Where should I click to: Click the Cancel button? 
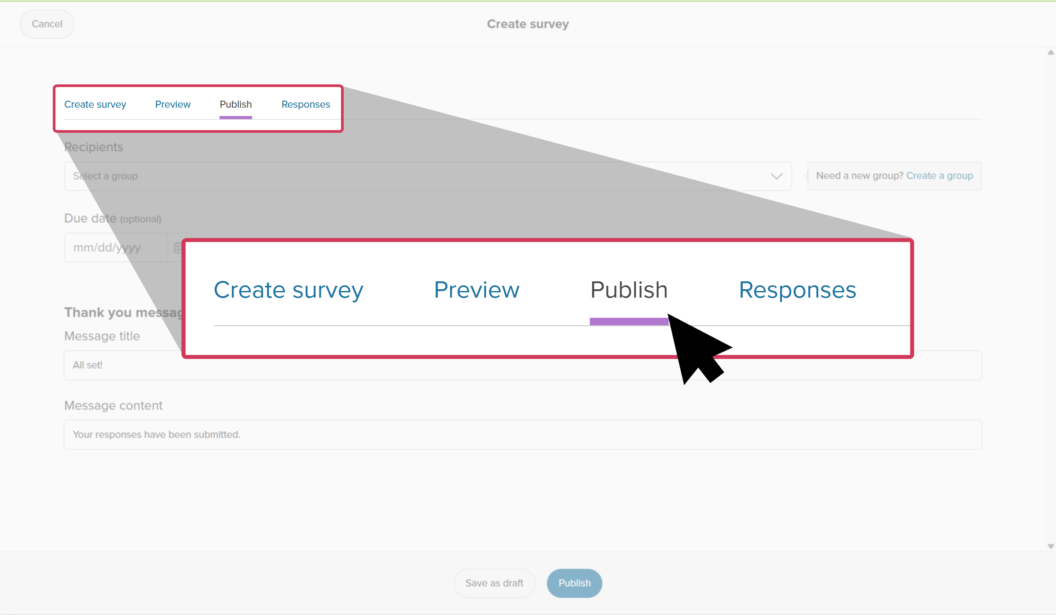[x=47, y=24]
